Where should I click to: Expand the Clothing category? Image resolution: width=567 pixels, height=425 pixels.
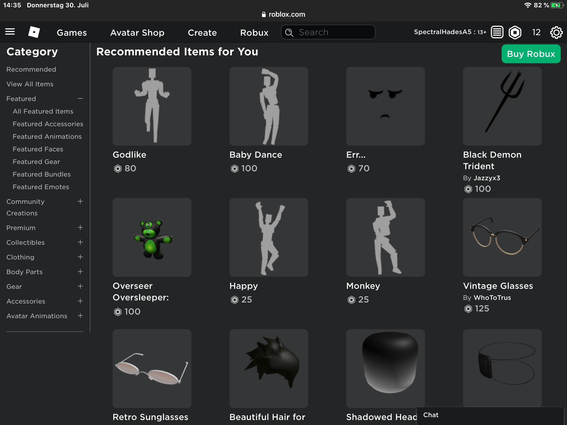(80, 257)
